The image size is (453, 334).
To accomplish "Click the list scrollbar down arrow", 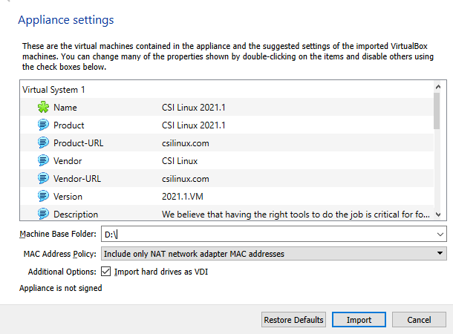I will click(438, 215).
